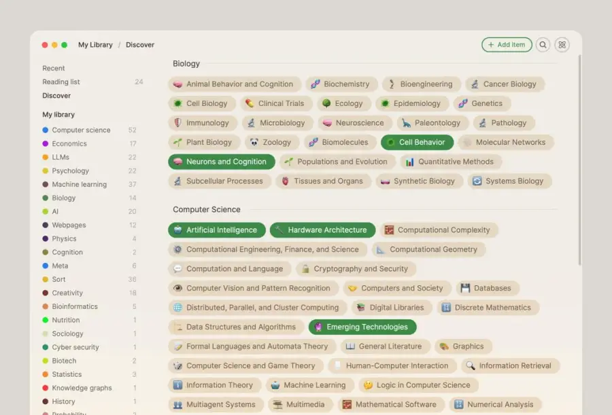Click the brain icon on Animal Behavior and Cognition
Viewport: 612px width, 415px height.
177,84
